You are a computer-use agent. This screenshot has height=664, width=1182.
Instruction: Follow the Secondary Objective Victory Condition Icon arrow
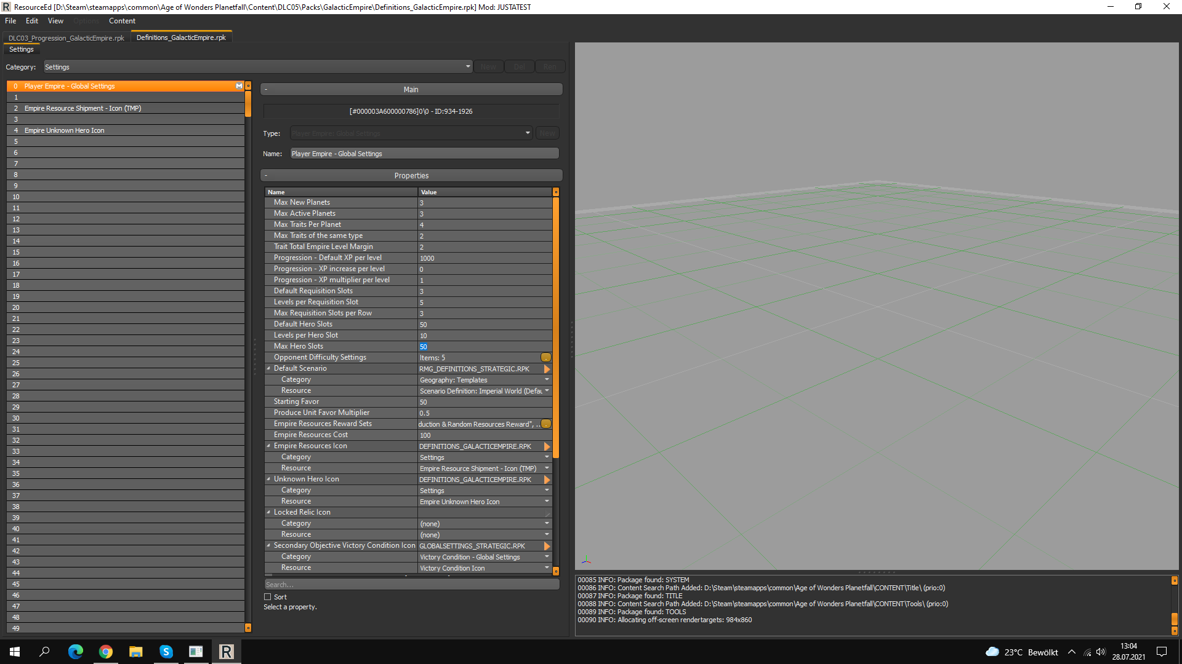click(547, 546)
